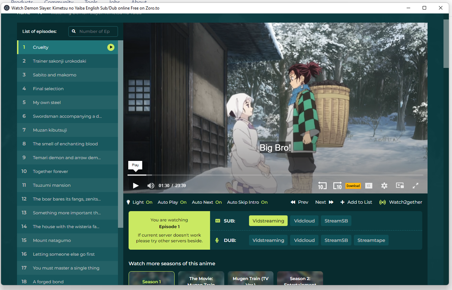Open episode 16 Letting someone else go first
The image size is (452, 290).
coord(67,254)
